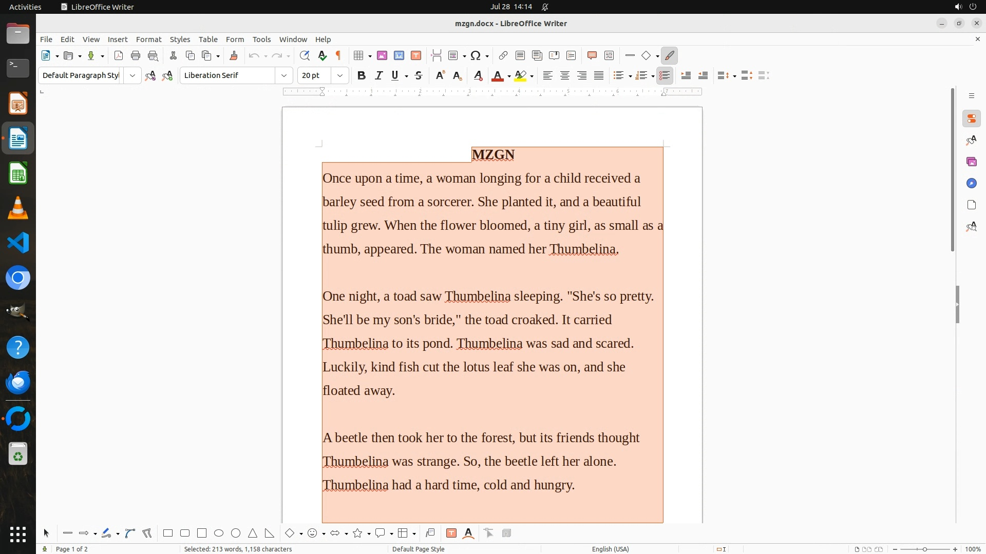Click the Export as PDF icon
This screenshot has width=986, height=554.
119,56
